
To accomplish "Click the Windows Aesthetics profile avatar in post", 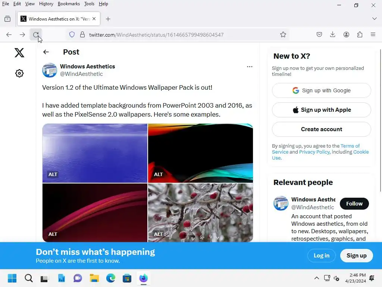I will (50, 70).
